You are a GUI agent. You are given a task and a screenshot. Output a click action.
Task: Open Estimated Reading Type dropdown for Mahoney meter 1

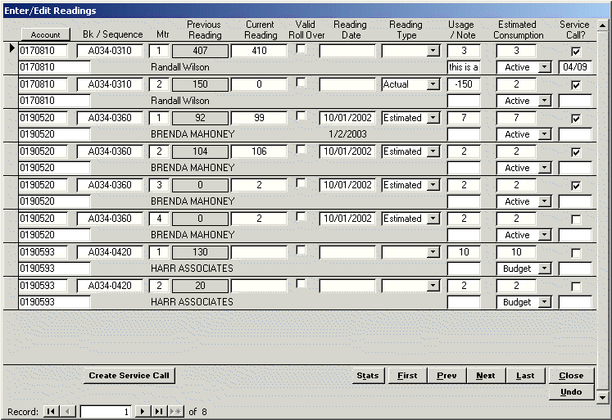tap(433, 118)
